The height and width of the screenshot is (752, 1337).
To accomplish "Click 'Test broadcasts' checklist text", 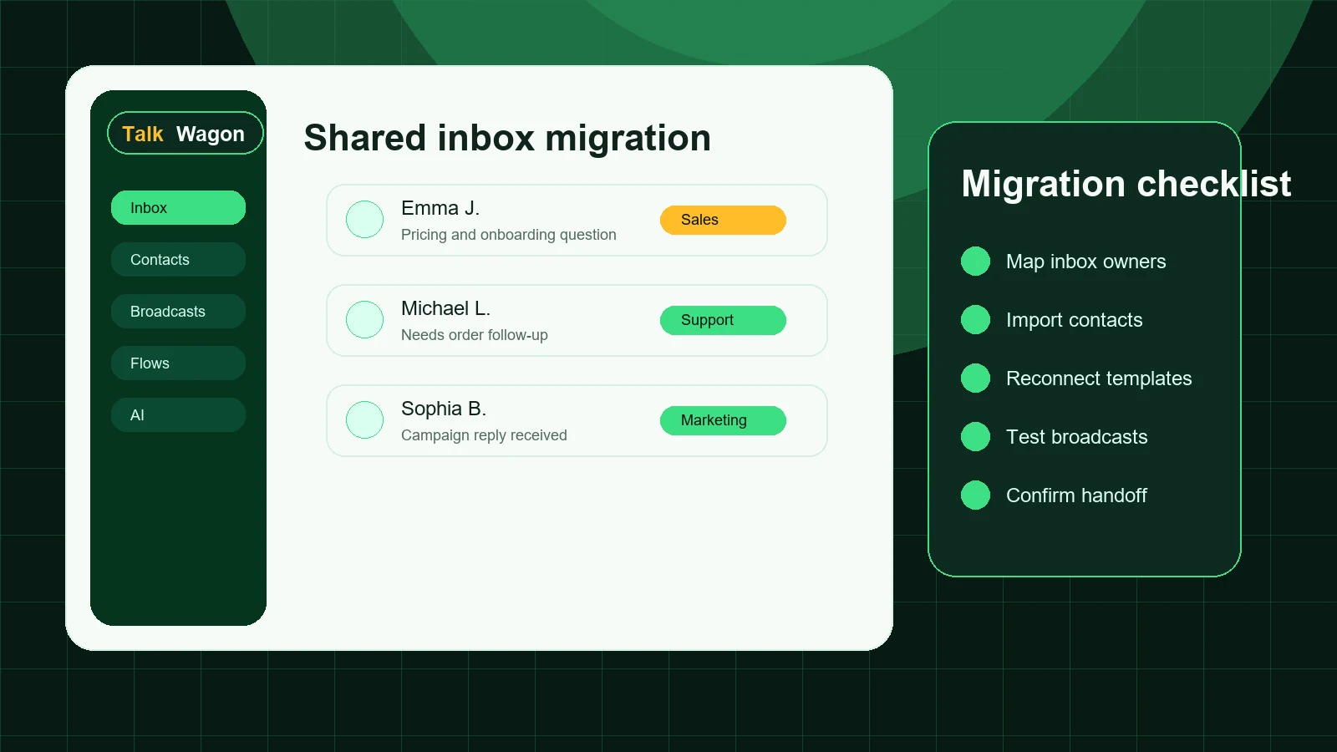I will click(1076, 437).
